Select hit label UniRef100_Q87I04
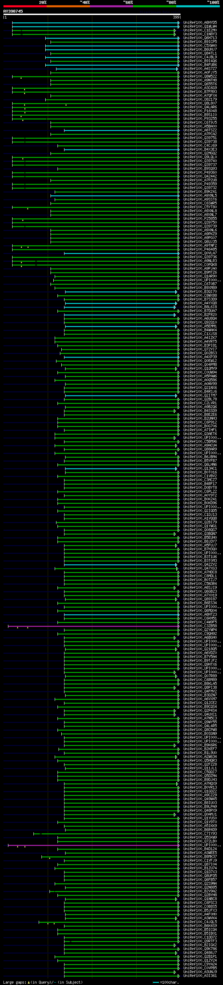The image size is (223, 985). tap(200, 864)
